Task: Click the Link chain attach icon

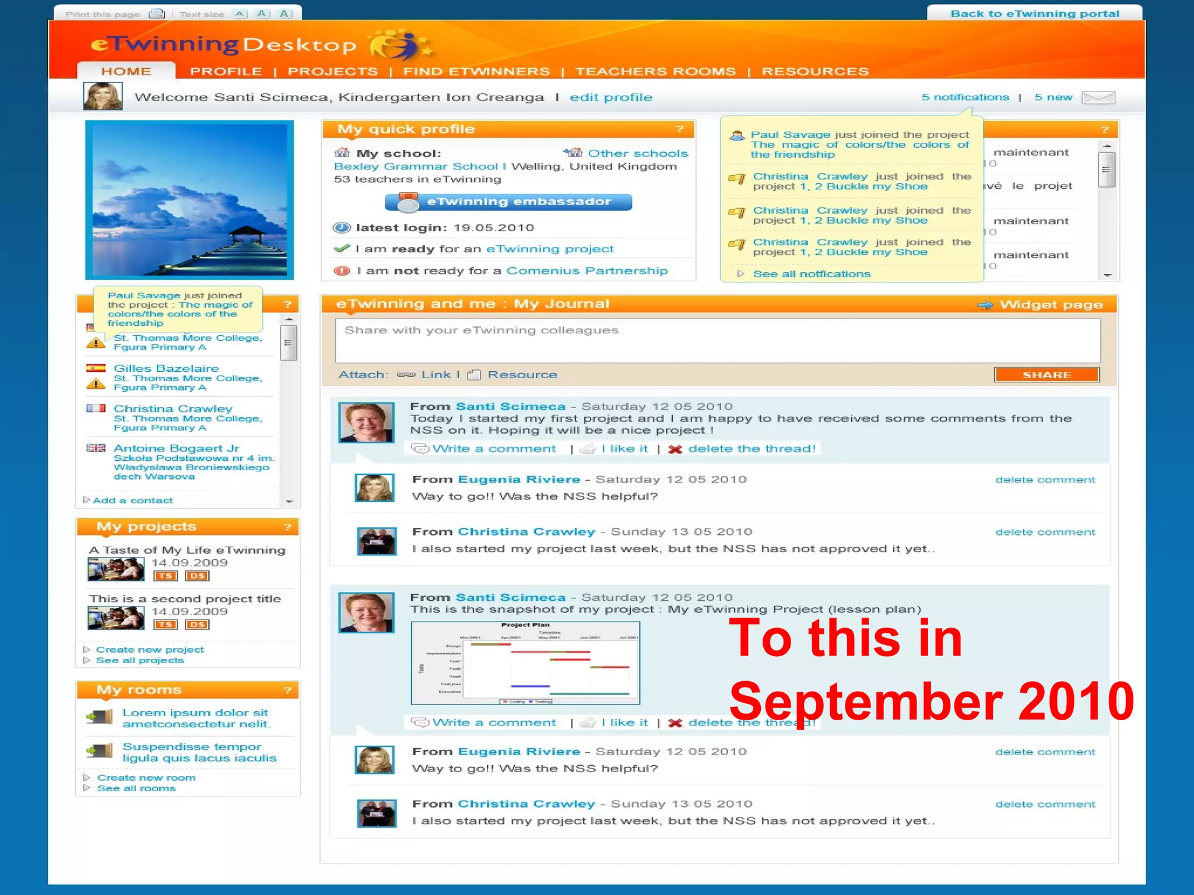Action: click(406, 375)
